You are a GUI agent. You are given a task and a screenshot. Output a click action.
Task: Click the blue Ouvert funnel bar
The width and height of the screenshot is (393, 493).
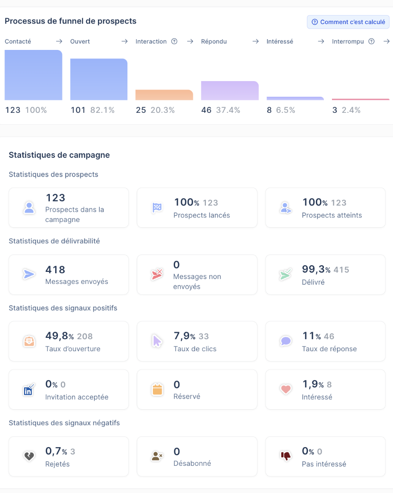(x=99, y=79)
